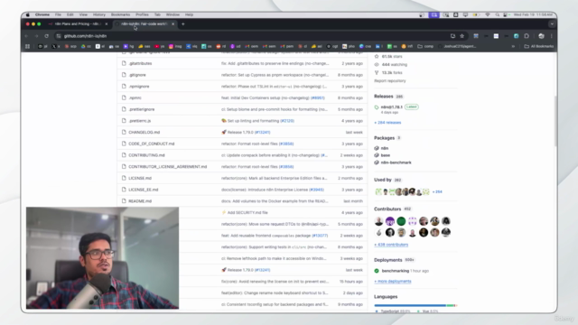Open the Releases heading
Viewport: 578px width, 325px height.
coord(383,97)
